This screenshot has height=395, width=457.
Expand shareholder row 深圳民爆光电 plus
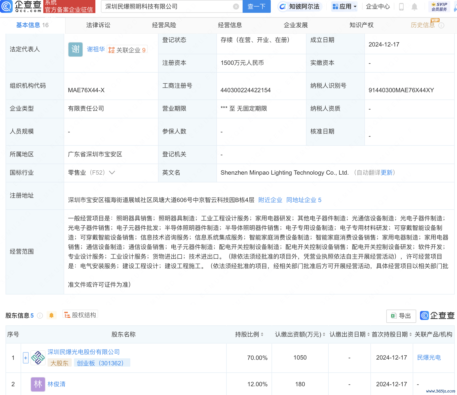point(26,358)
